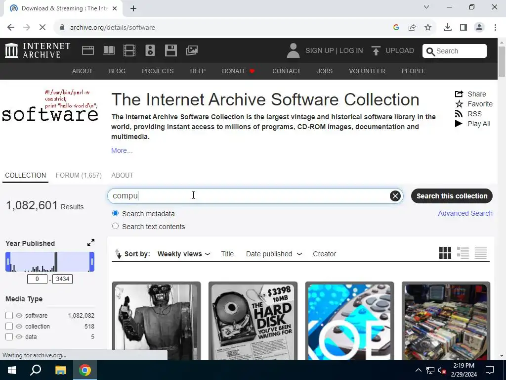Open the VOLUNTEER nav item
The height and width of the screenshot is (380, 506).
tap(367, 71)
